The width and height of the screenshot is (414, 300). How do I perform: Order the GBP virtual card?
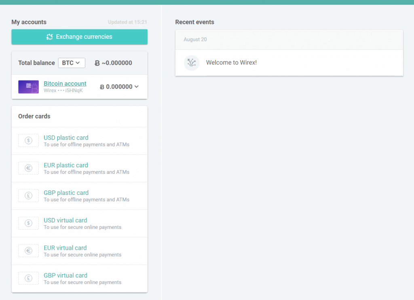point(65,275)
